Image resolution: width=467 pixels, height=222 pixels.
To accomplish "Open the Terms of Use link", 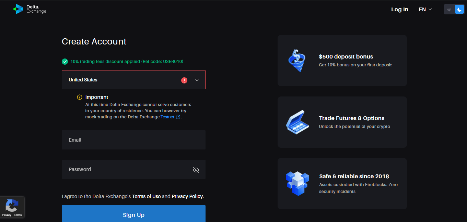I will pos(146,197).
